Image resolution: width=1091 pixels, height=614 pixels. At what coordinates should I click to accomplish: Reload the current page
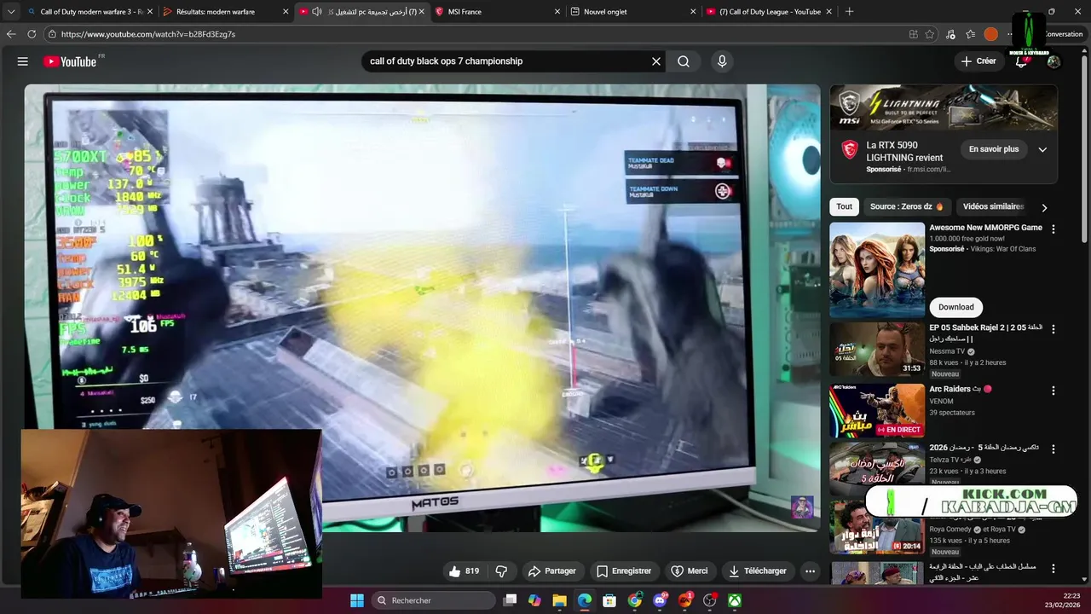pos(32,34)
